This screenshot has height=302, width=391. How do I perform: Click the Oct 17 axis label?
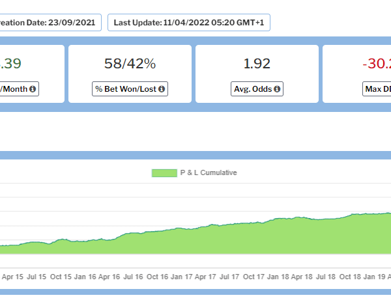coord(253,277)
